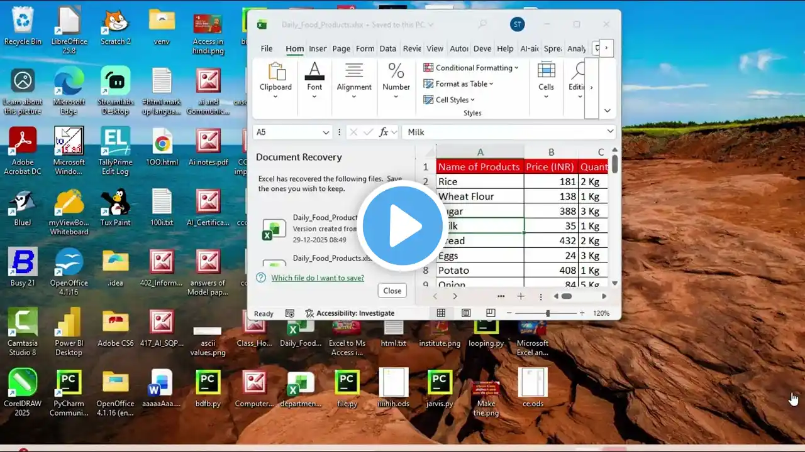This screenshot has height=452, width=805.
Task: Zoom out with the minus button
Action: point(509,313)
